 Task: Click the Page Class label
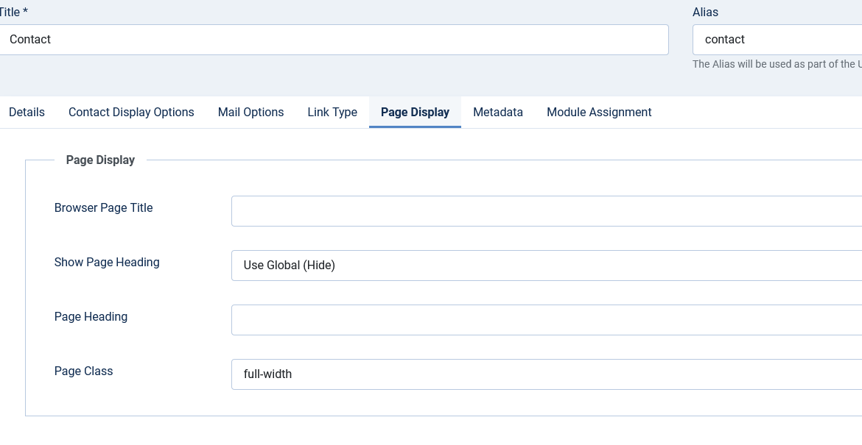pos(83,371)
